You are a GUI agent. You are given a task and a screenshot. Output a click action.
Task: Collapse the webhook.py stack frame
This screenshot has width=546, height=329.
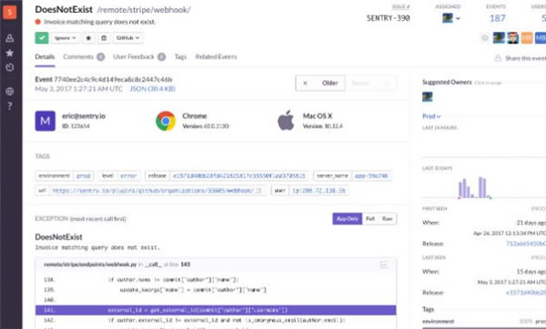(x=384, y=265)
